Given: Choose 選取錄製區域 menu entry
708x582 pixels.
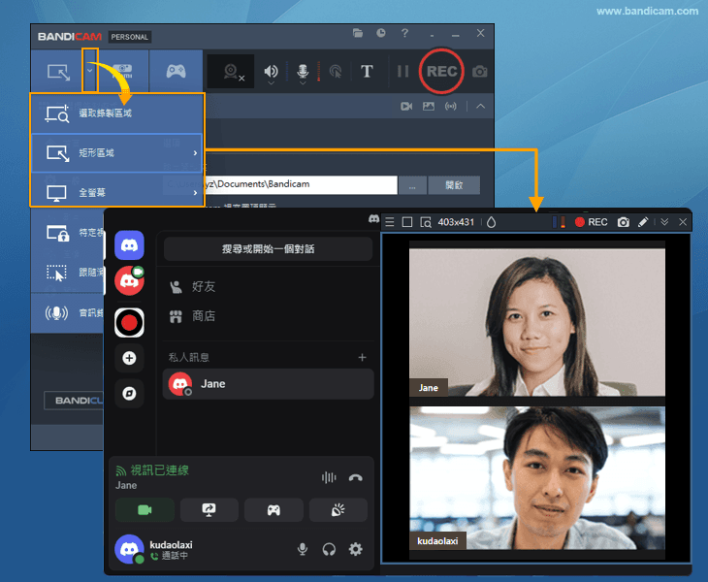Looking at the screenshot, I should (x=116, y=113).
